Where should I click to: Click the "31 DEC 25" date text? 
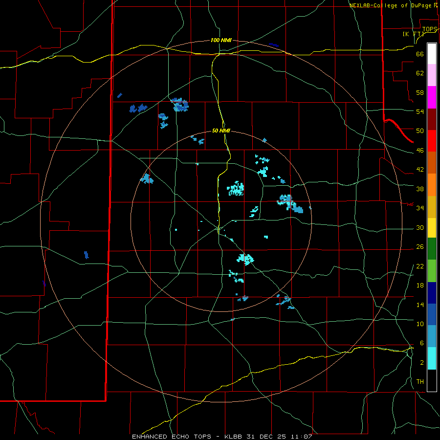tap(266, 437)
